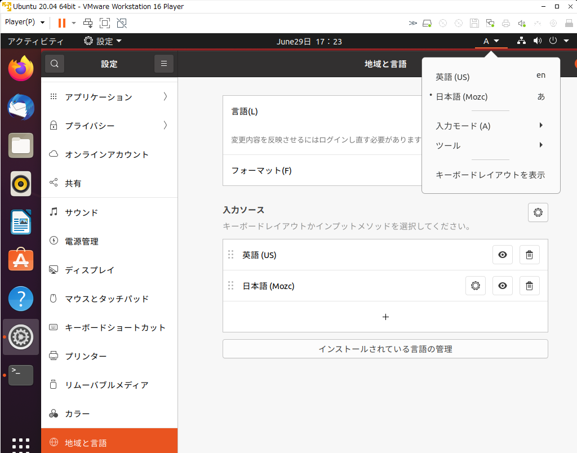Delete the 日本語 (Mozc) input source

pyautogui.click(x=529, y=286)
